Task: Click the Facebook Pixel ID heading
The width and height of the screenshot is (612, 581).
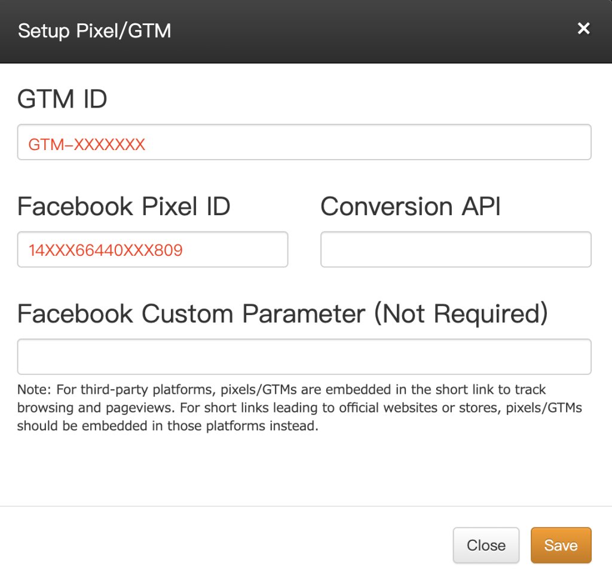Action: (x=123, y=206)
